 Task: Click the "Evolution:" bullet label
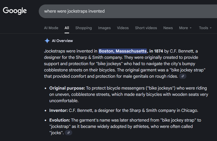click(x=60, y=120)
